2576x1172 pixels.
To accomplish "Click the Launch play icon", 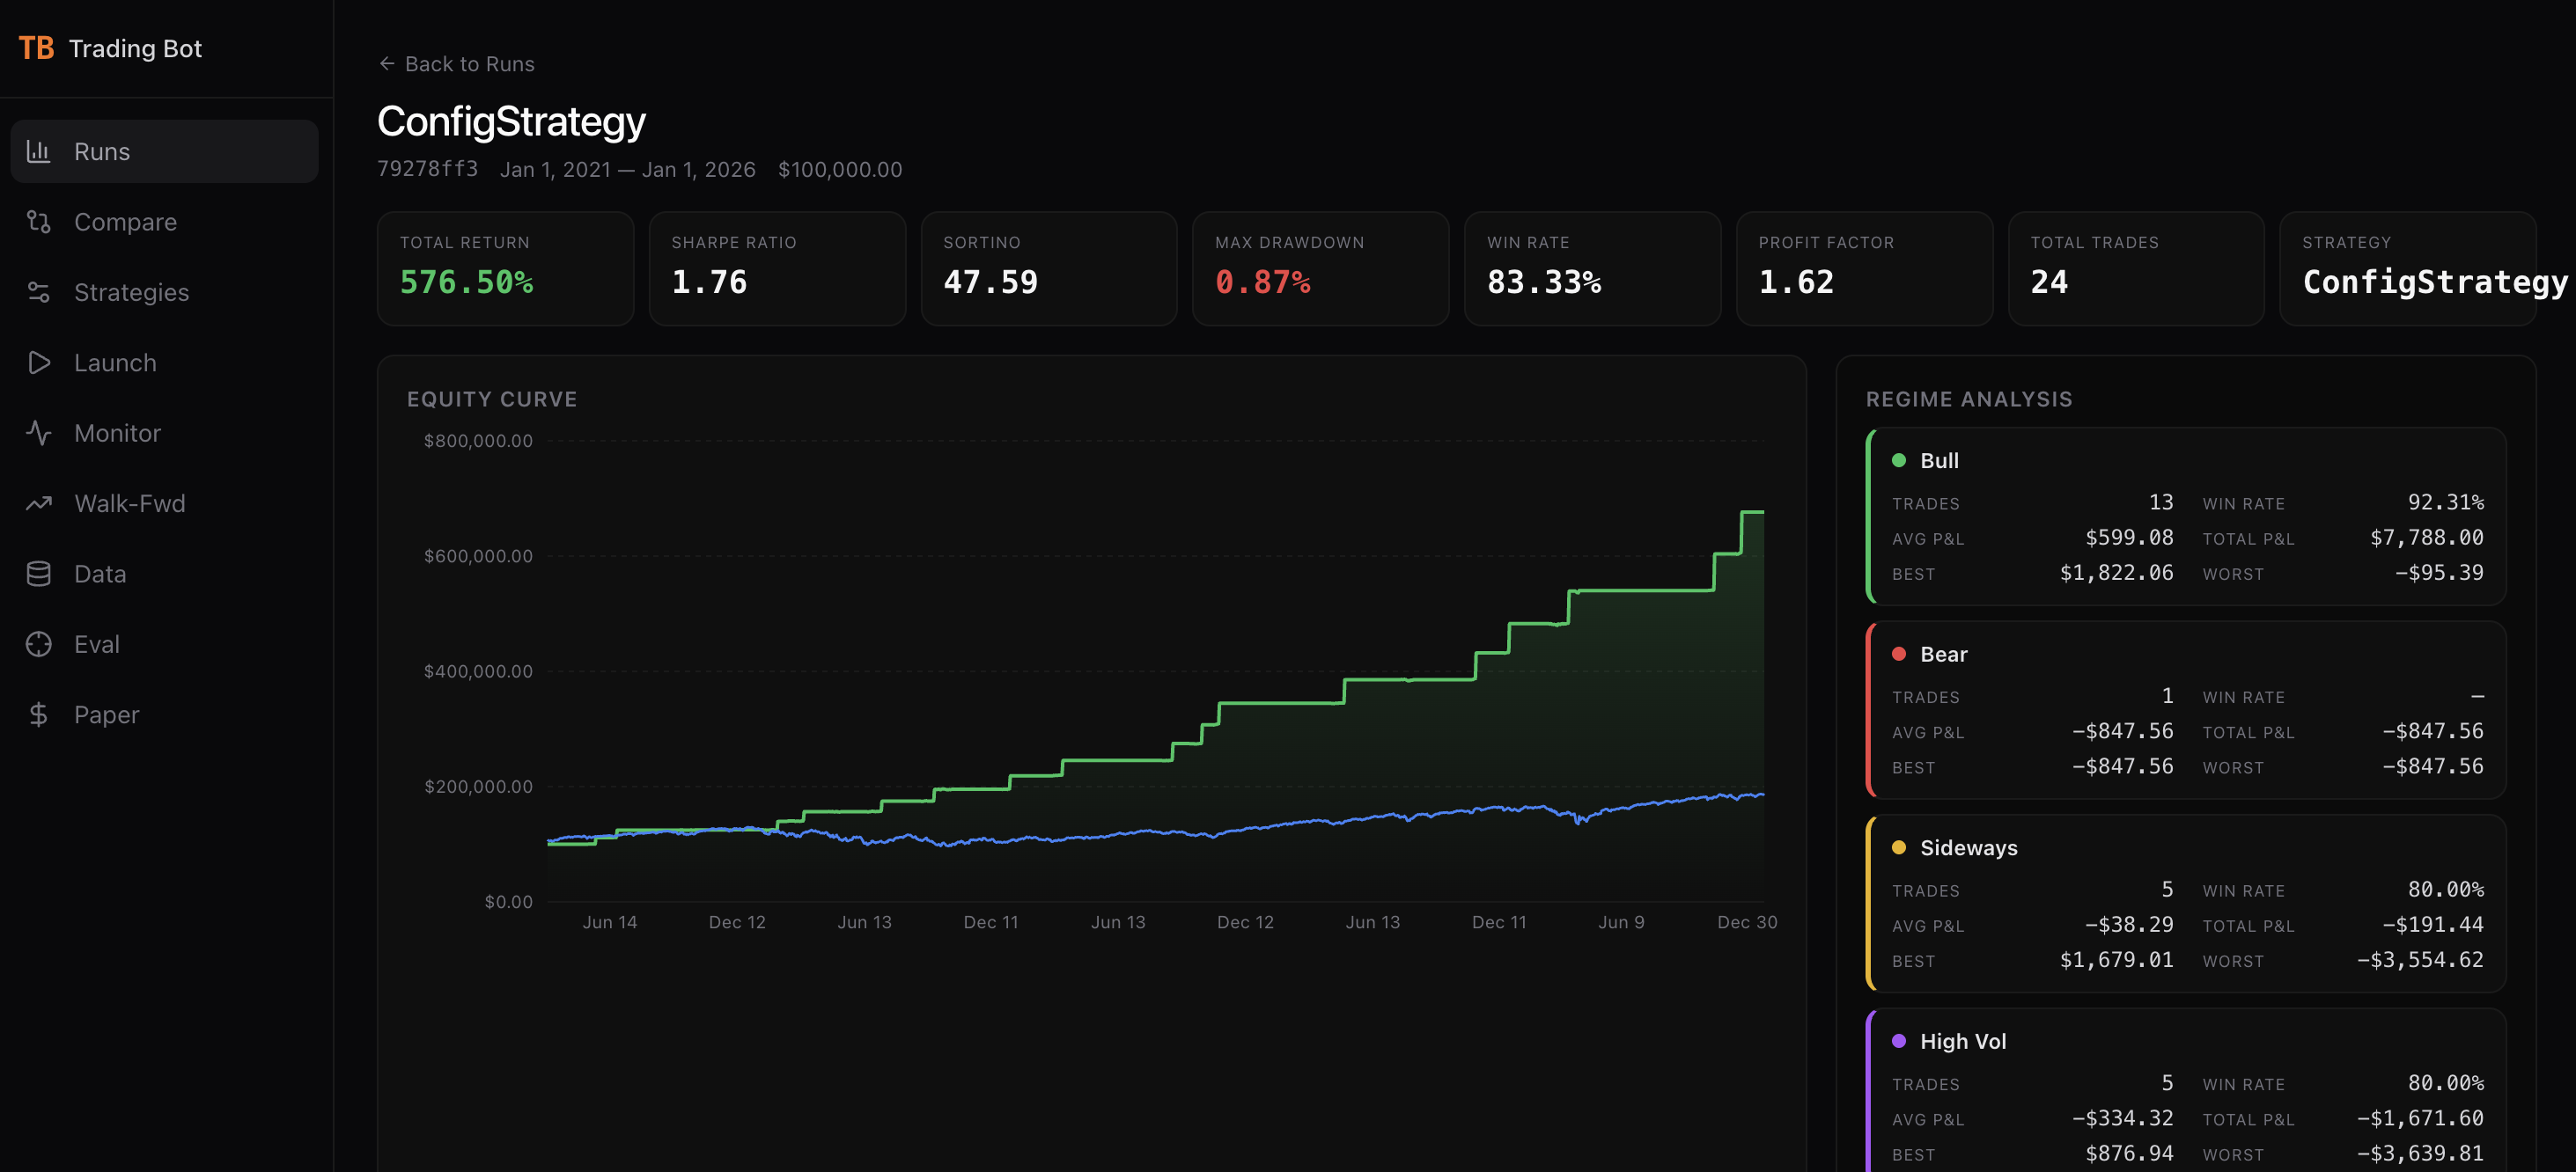I will coord(38,363).
